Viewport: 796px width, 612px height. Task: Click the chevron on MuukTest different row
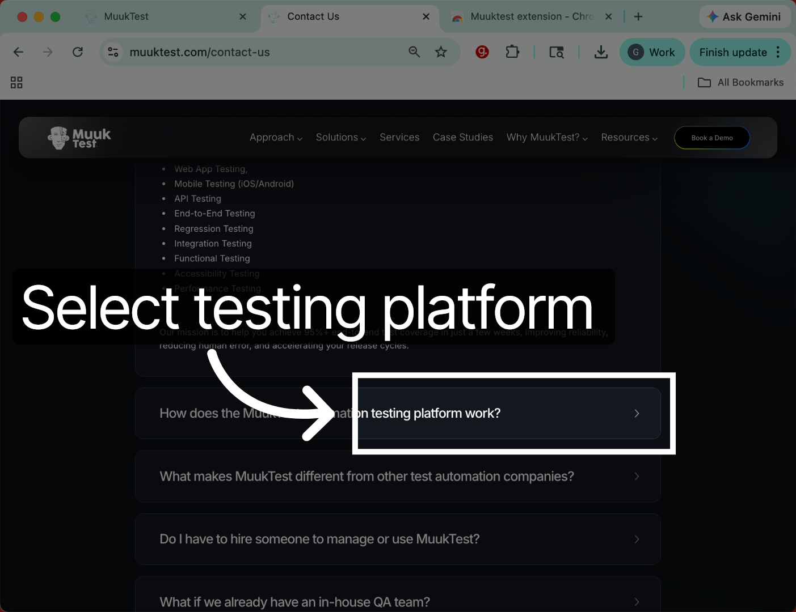click(x=637, y=476)
